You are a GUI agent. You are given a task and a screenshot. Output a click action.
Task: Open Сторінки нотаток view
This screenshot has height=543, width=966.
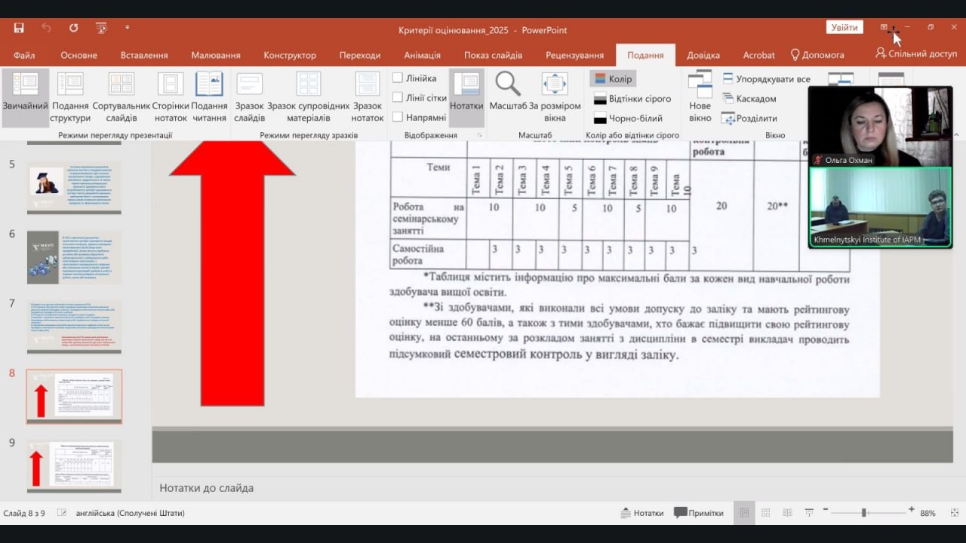click(x=171, y=97)
